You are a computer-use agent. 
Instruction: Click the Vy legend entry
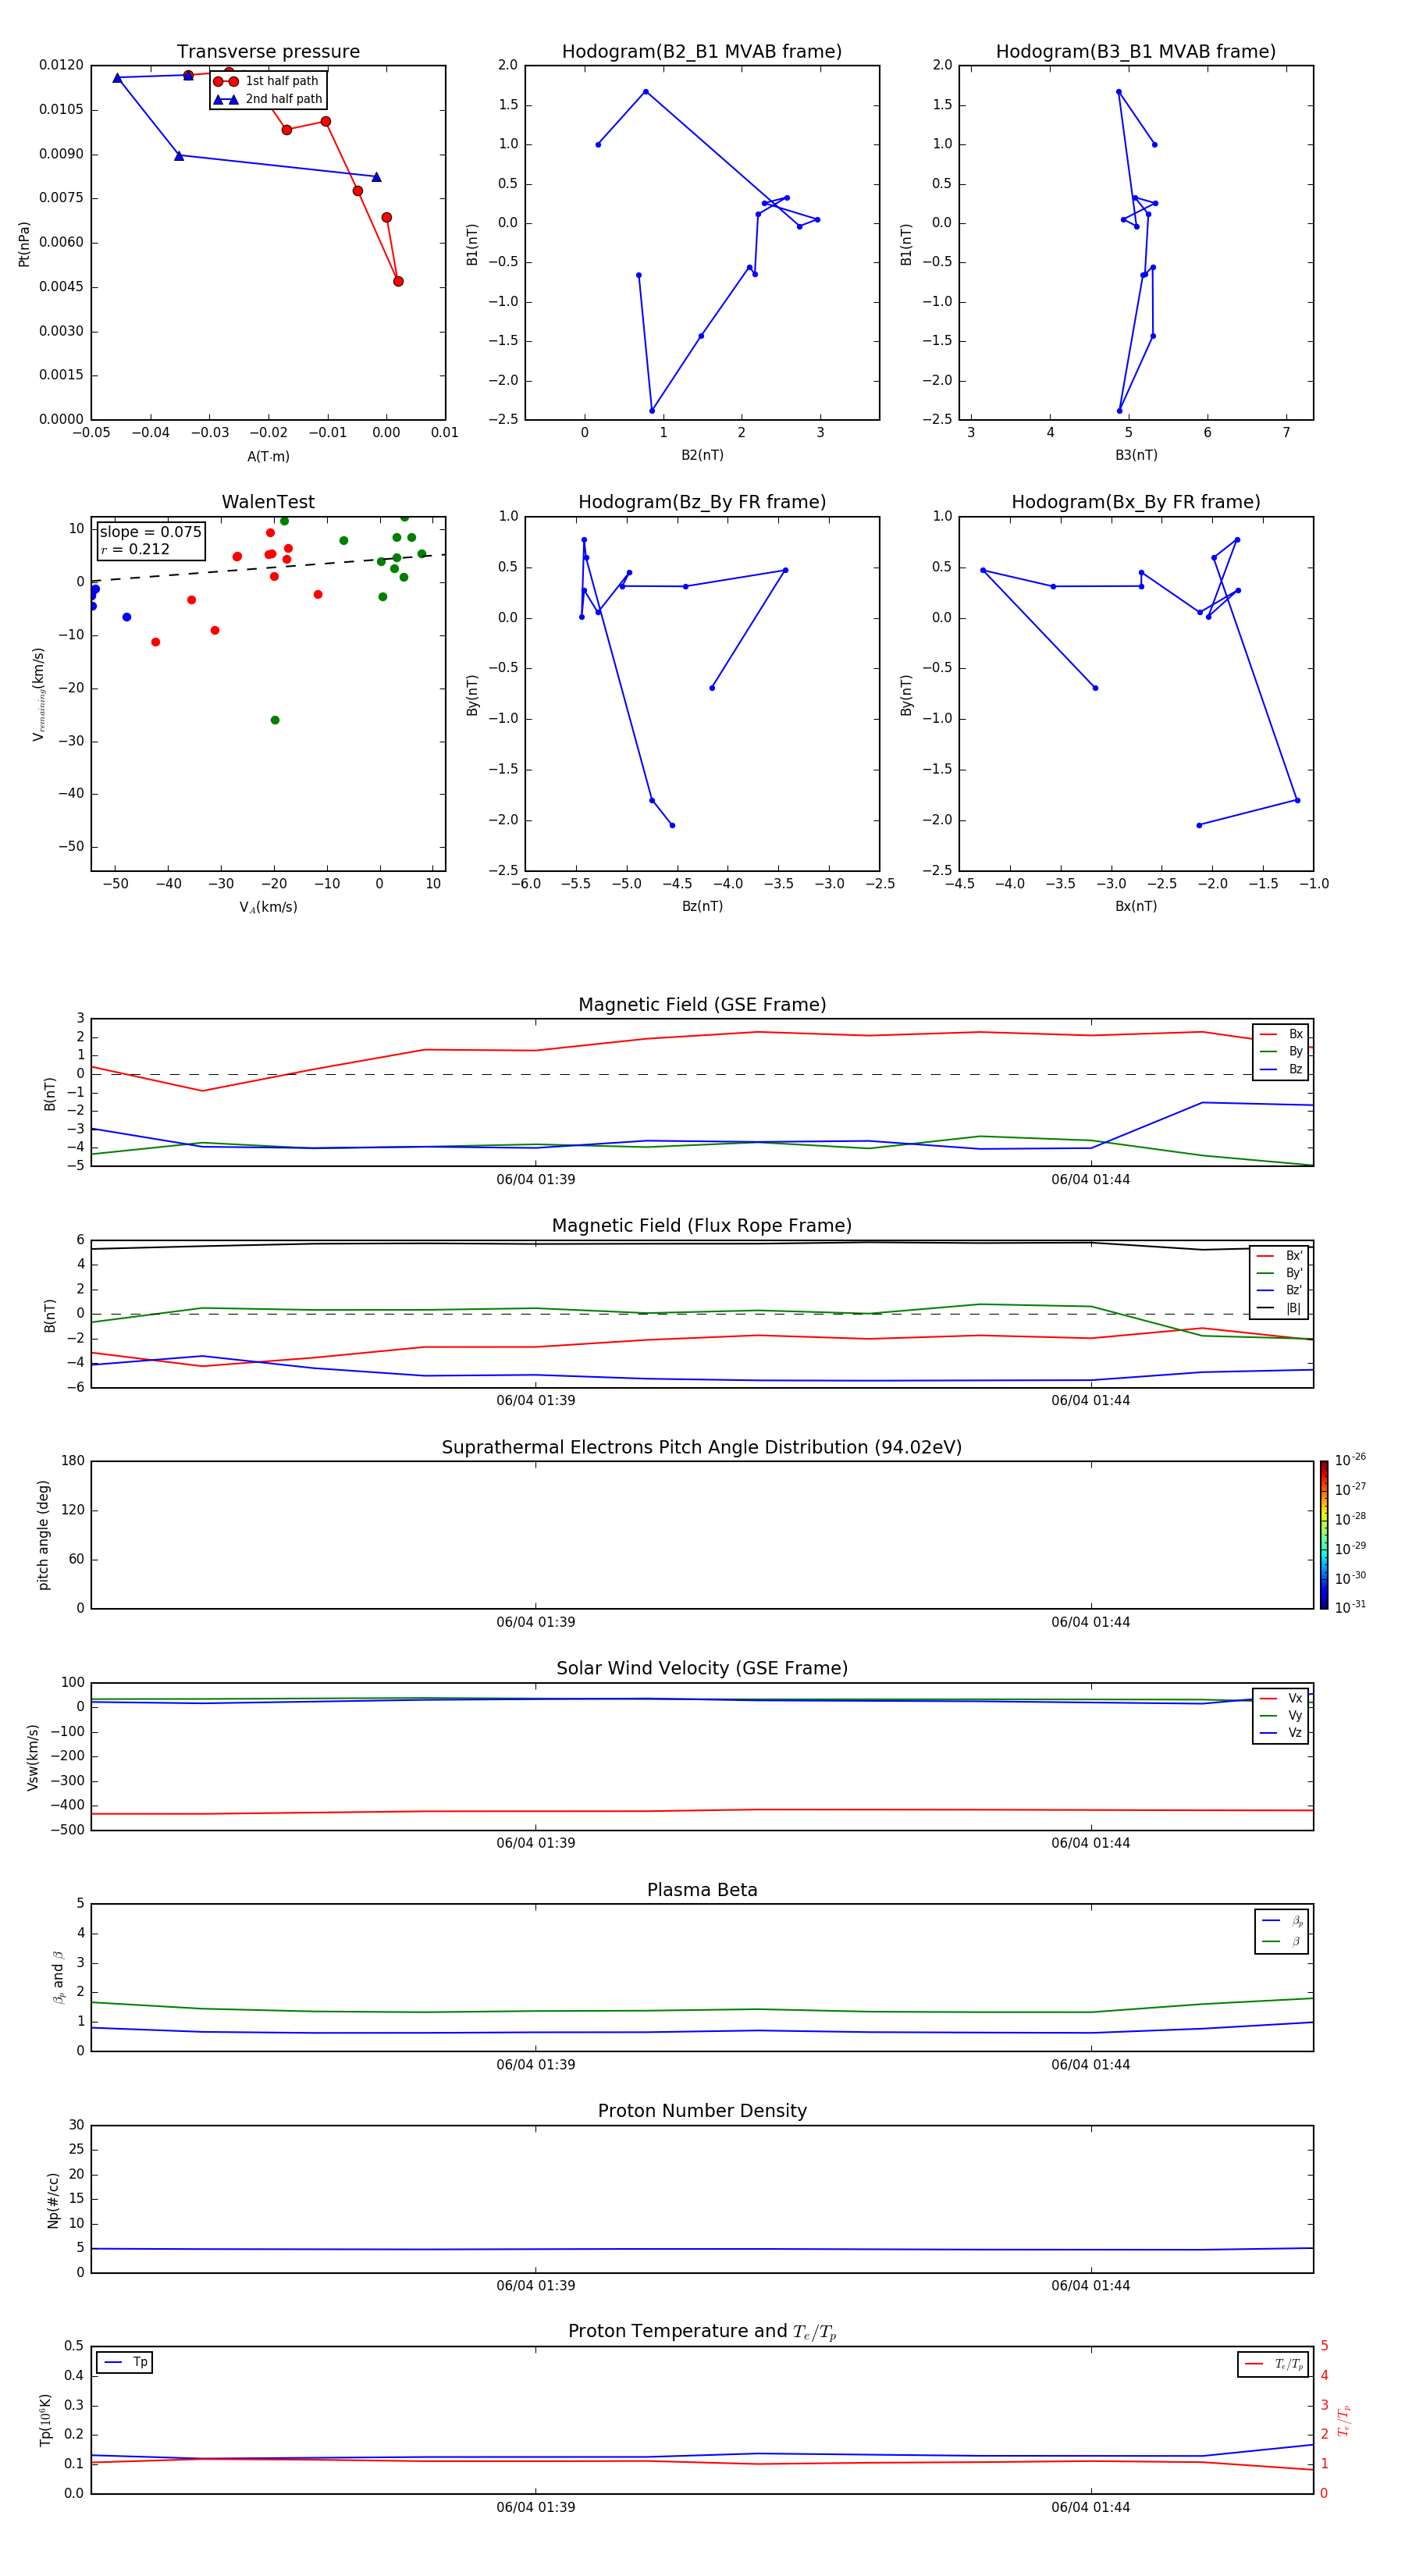tap(1281, 1715)
